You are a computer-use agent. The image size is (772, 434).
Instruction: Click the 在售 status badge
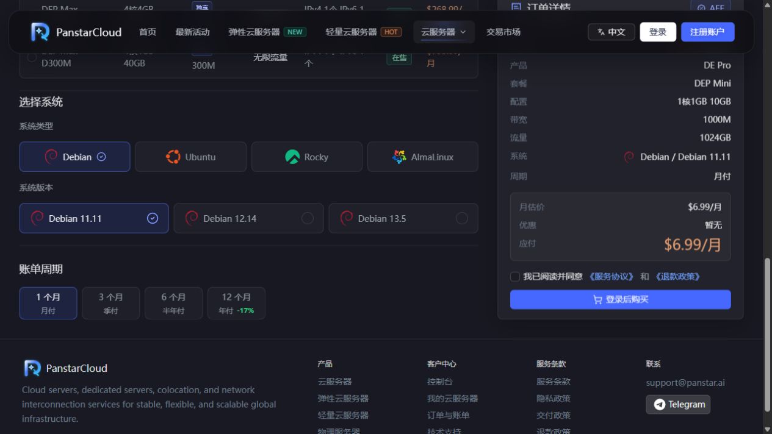click(399, 58)
